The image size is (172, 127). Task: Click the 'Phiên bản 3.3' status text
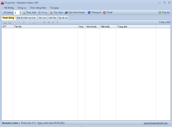[x=28, y=123]
